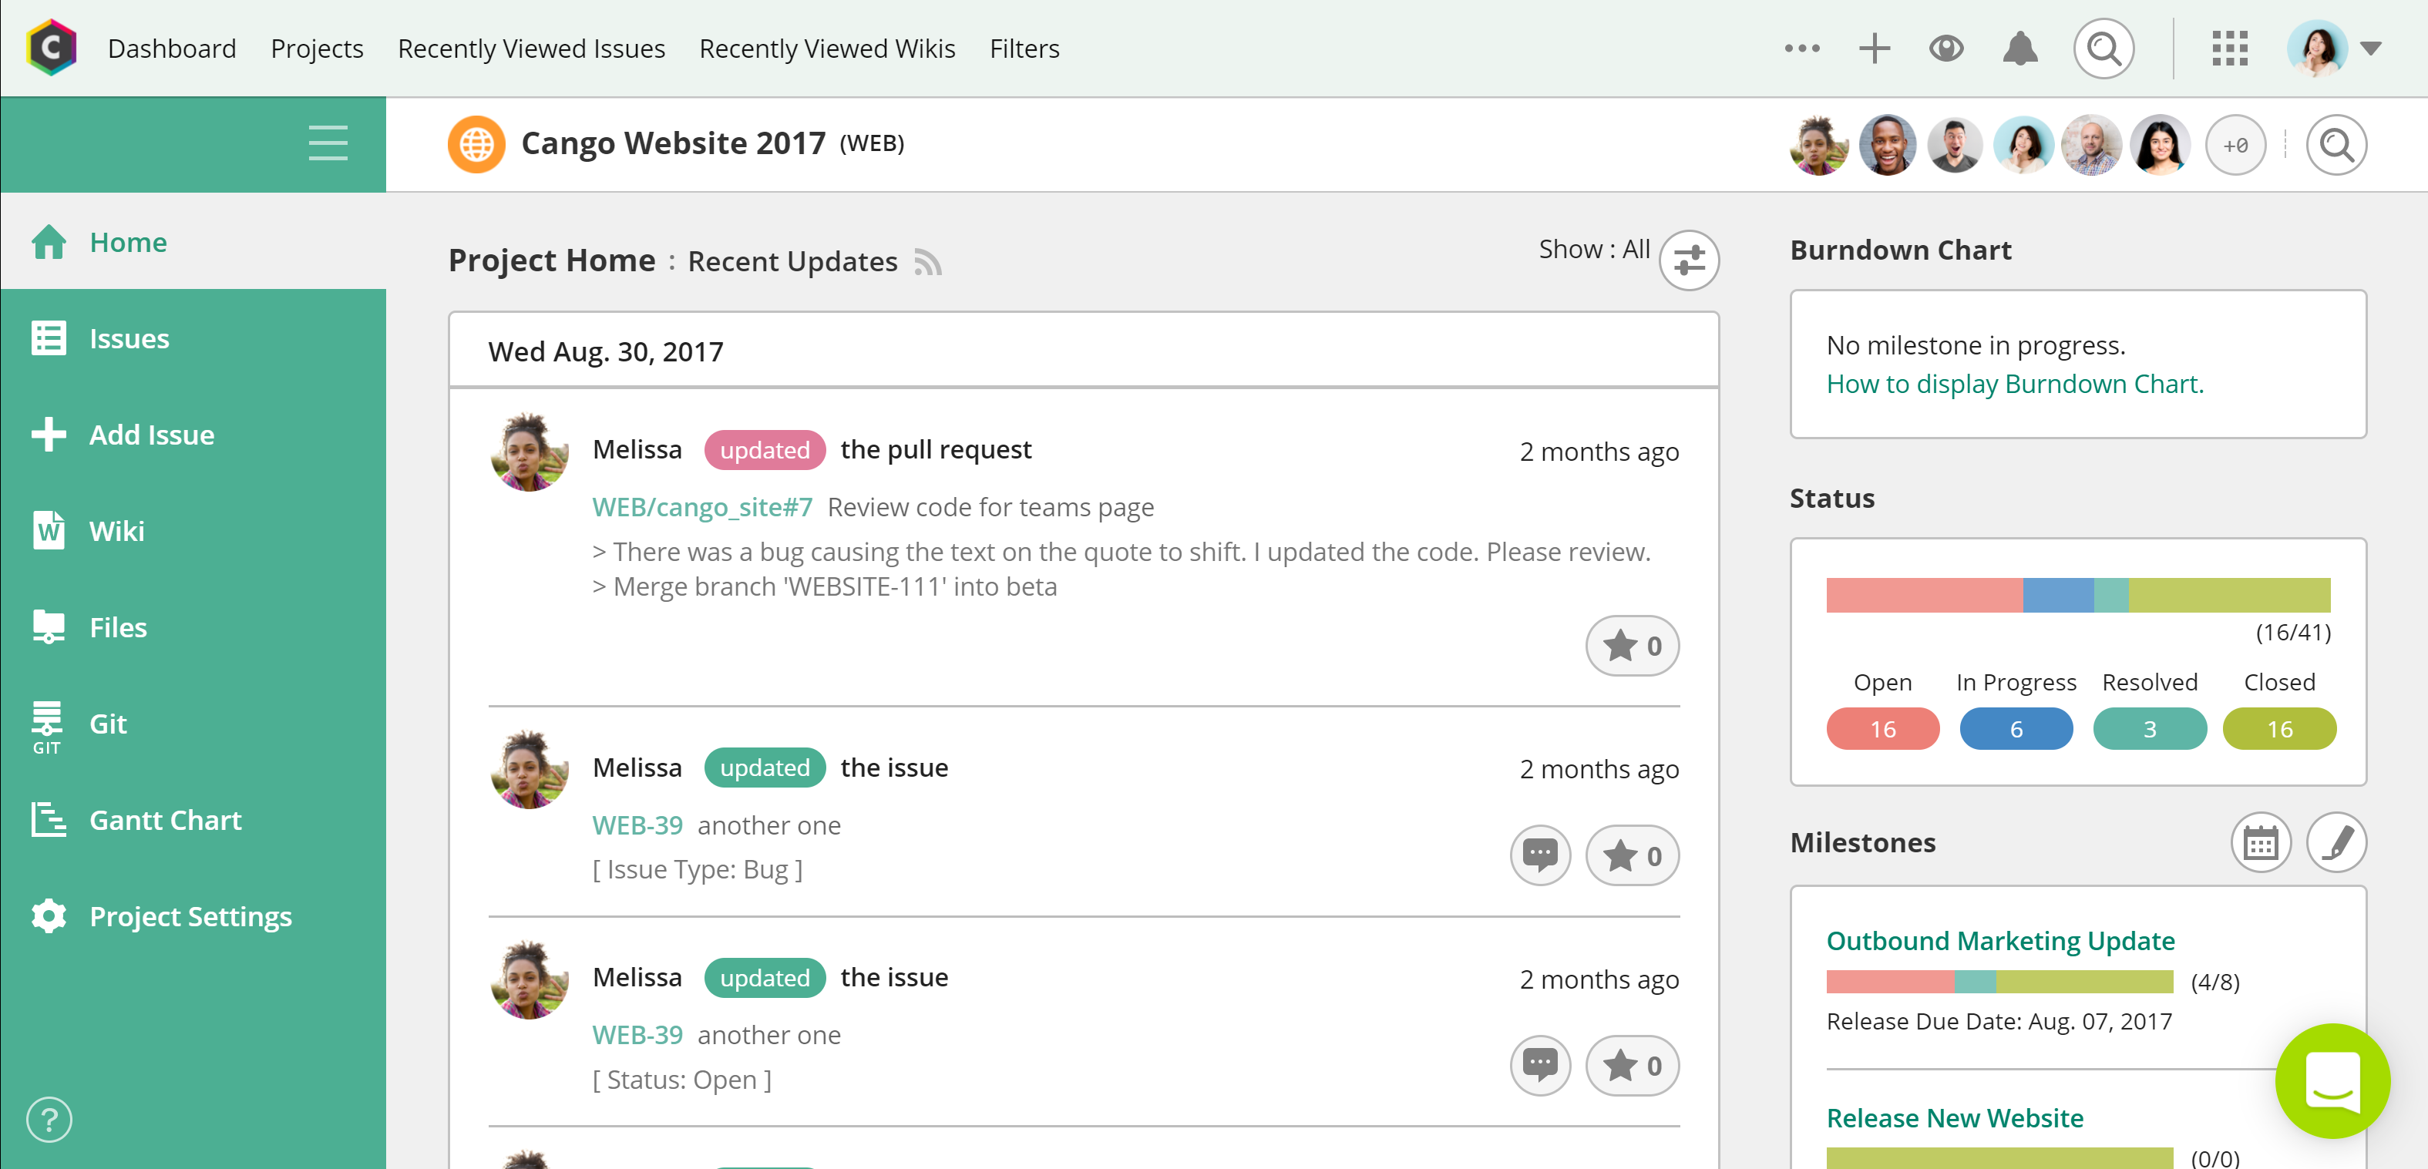Open the three dots more menu
This screenshot has width=2428, height=1169.
click(x=1801, y=48)
